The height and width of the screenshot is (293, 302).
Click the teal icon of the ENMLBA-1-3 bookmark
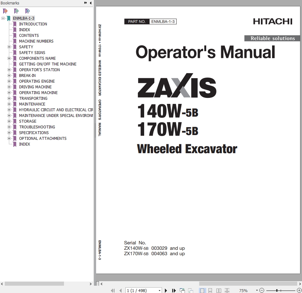point(9,18)
